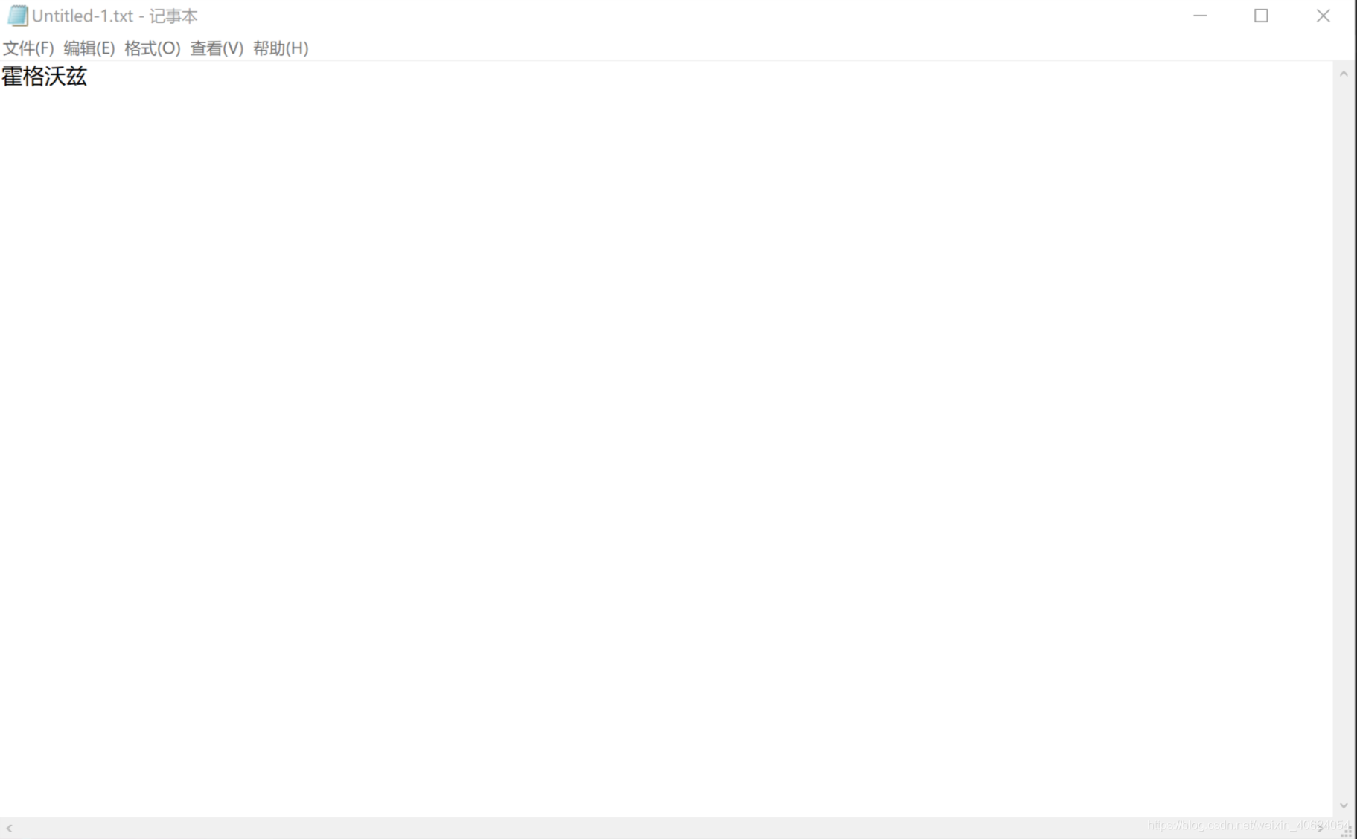Open the 文件(F) menu
Viewport: 1357px width, 839px height.
[28, 48]
